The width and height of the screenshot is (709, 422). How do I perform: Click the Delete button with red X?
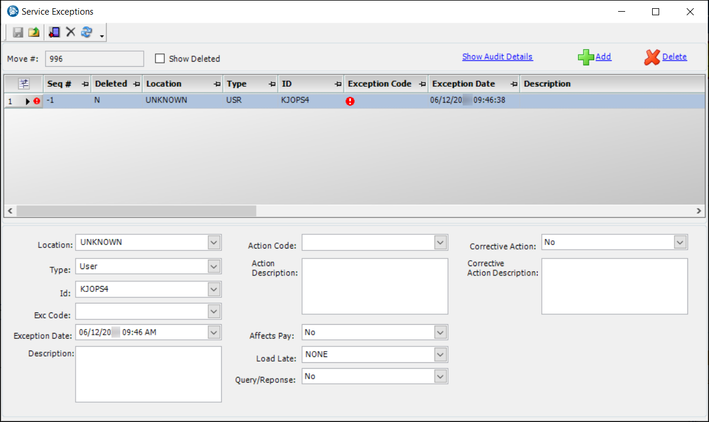(666, 57)
